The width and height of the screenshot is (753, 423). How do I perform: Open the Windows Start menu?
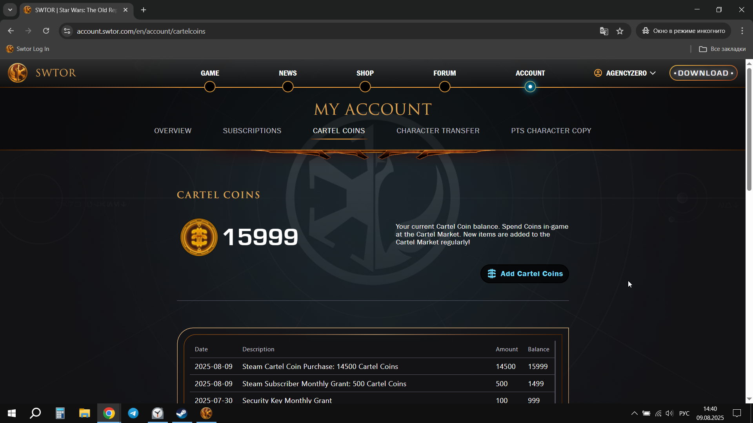[x=12, y=413]
